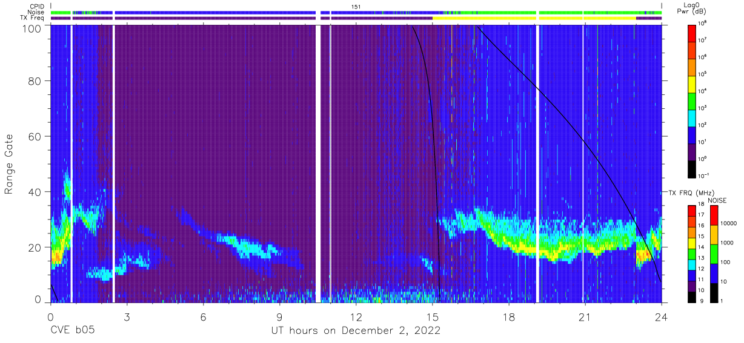Click the 'CVE b05' radar beam label

click(72, 330)
